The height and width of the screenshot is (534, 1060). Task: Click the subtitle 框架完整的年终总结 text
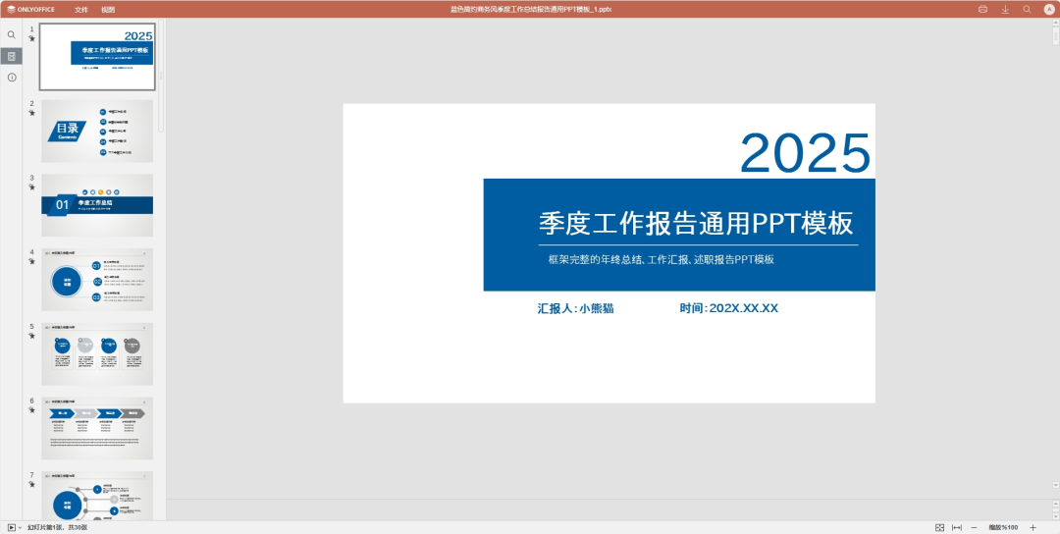coord(662,259)
